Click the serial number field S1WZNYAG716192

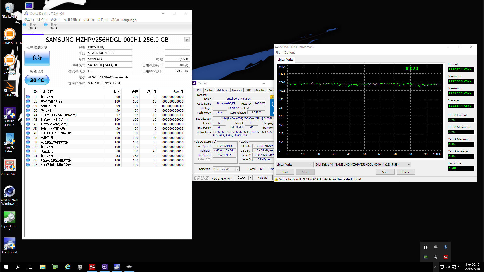click(110, 53)
